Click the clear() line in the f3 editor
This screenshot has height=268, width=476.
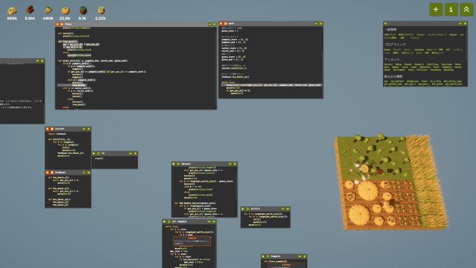click(x=99, y=159)
